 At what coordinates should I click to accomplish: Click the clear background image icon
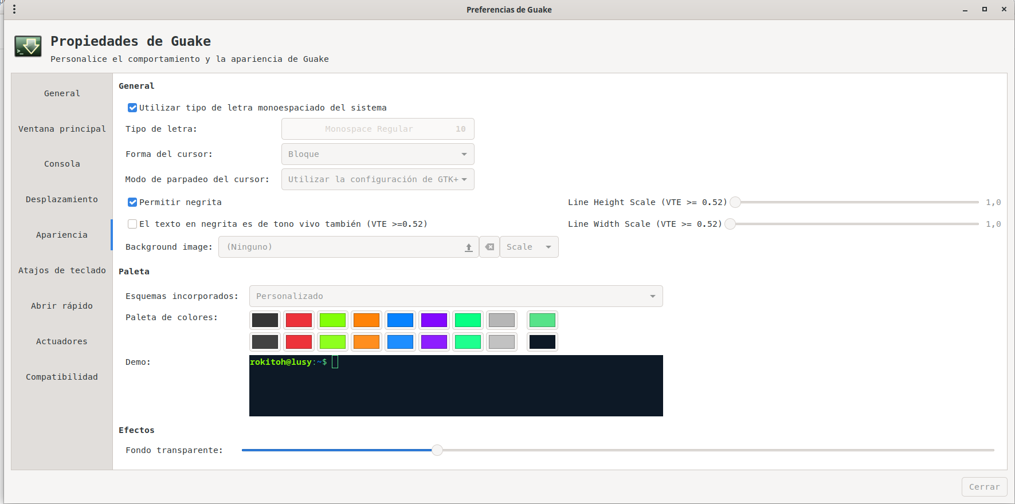(x=489, y=247)
